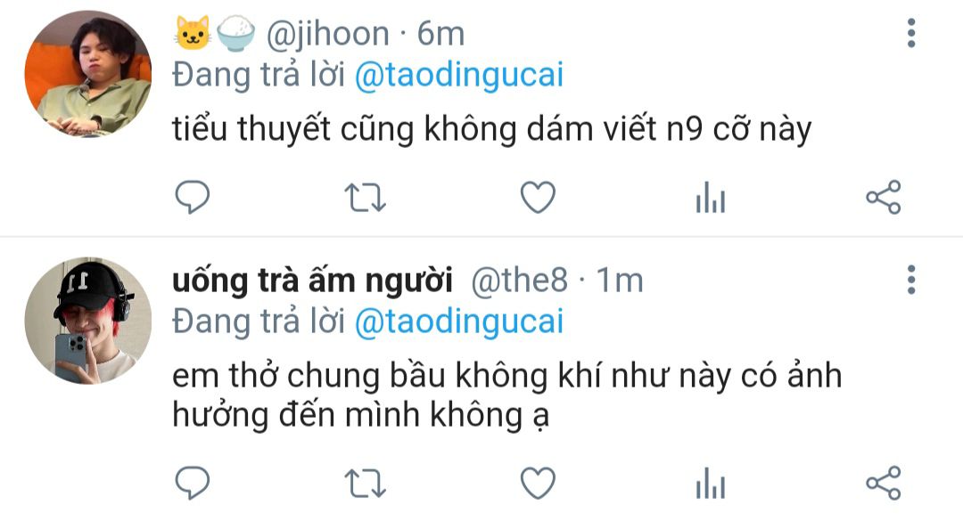
Task: Like the tweet from @the8
Action: point(538,483)
